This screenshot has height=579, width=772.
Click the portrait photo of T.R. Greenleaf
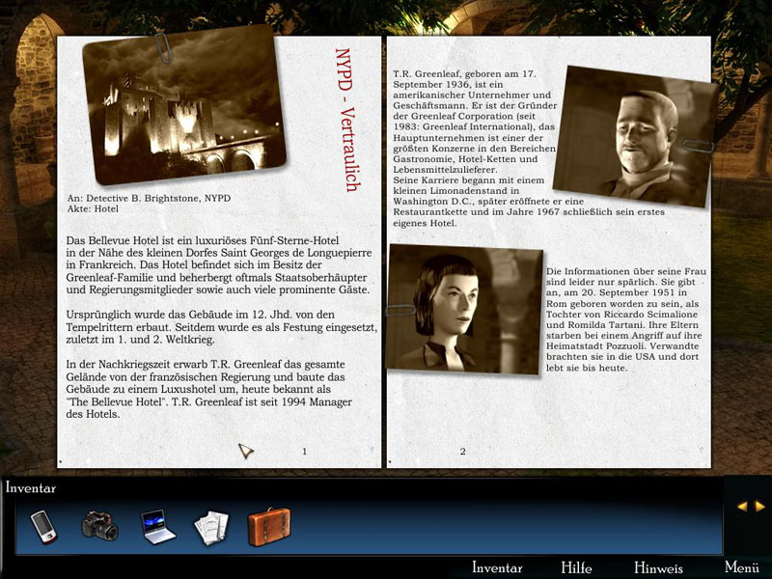click(x=635, y=137)
